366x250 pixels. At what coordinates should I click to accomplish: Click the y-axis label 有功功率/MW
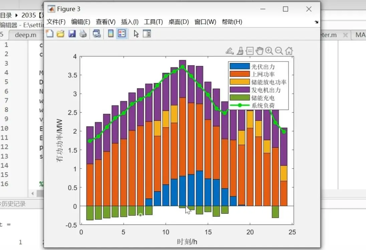[x=59, y=140]
